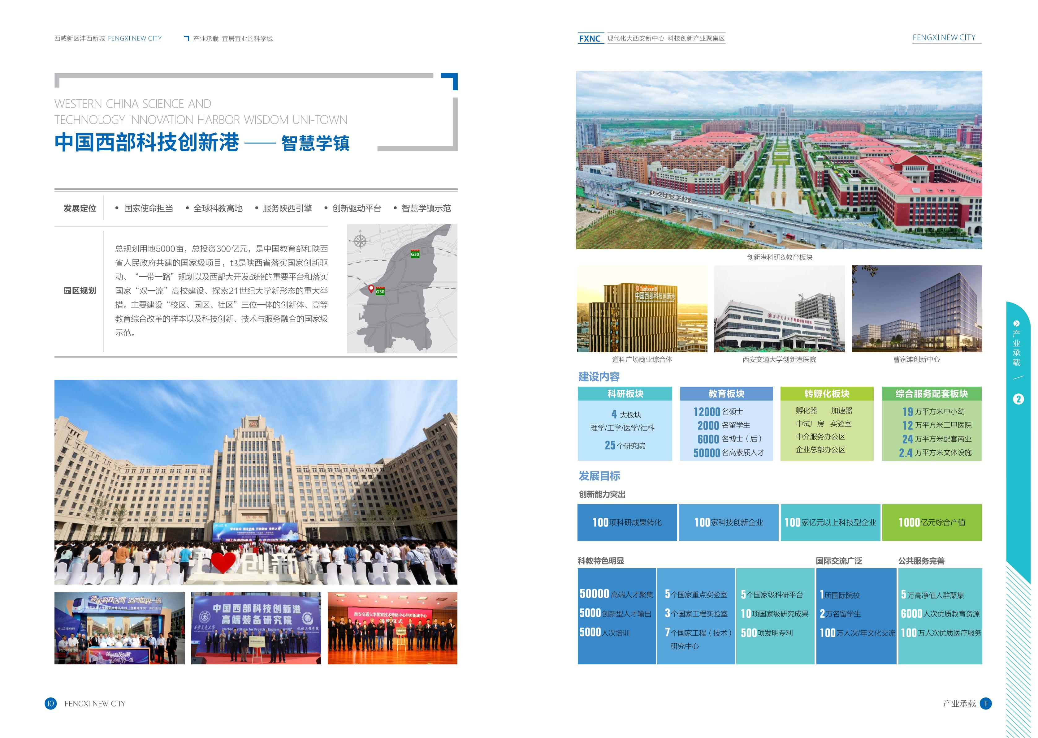This screenshot has height=738, width=1038.
Task: Click the 高端装备研究院 ceremony photo
Action: 256,628
